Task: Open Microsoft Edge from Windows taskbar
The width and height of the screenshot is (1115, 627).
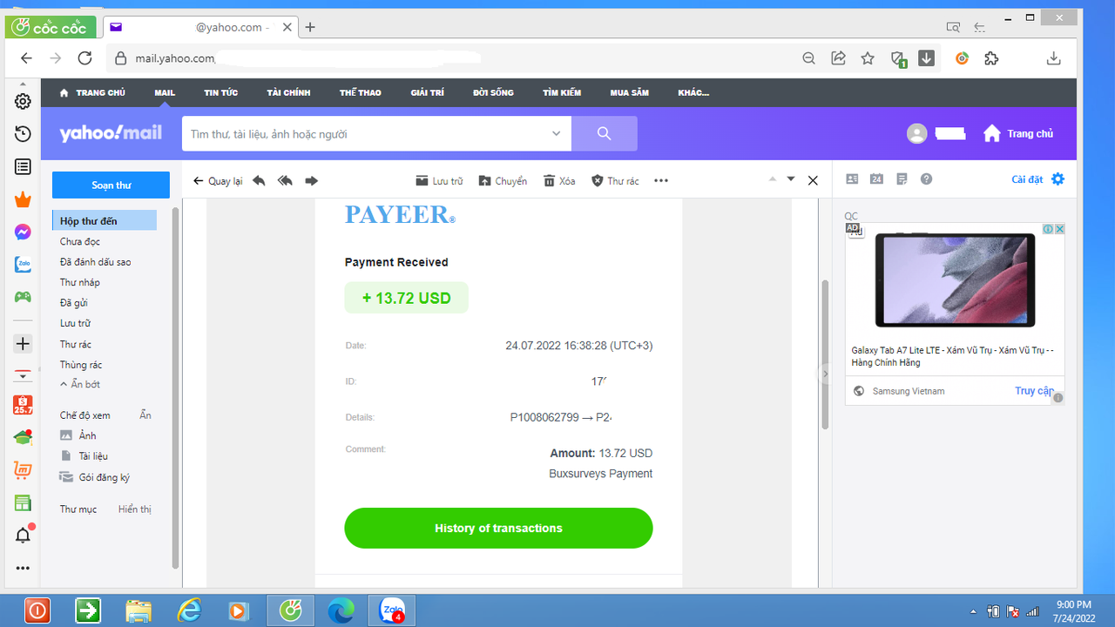Action: coord(341,611)
